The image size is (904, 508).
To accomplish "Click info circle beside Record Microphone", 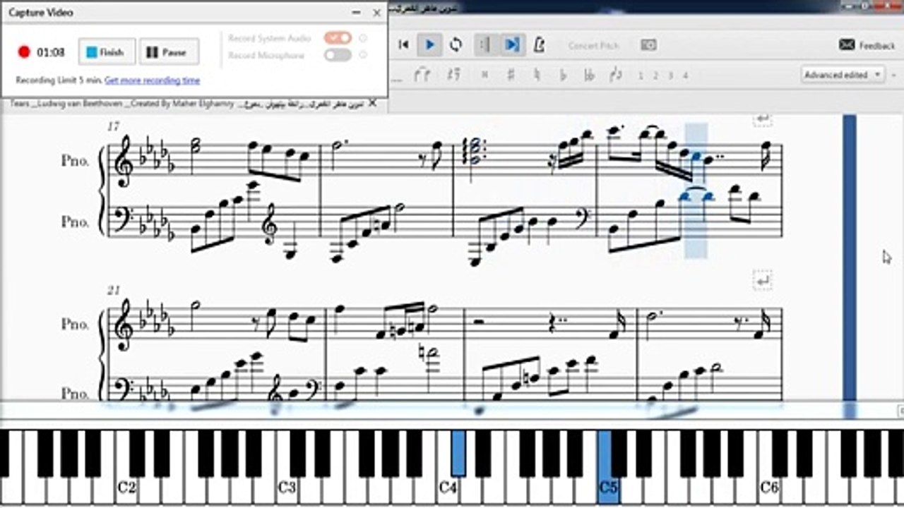I will point(363,55).
